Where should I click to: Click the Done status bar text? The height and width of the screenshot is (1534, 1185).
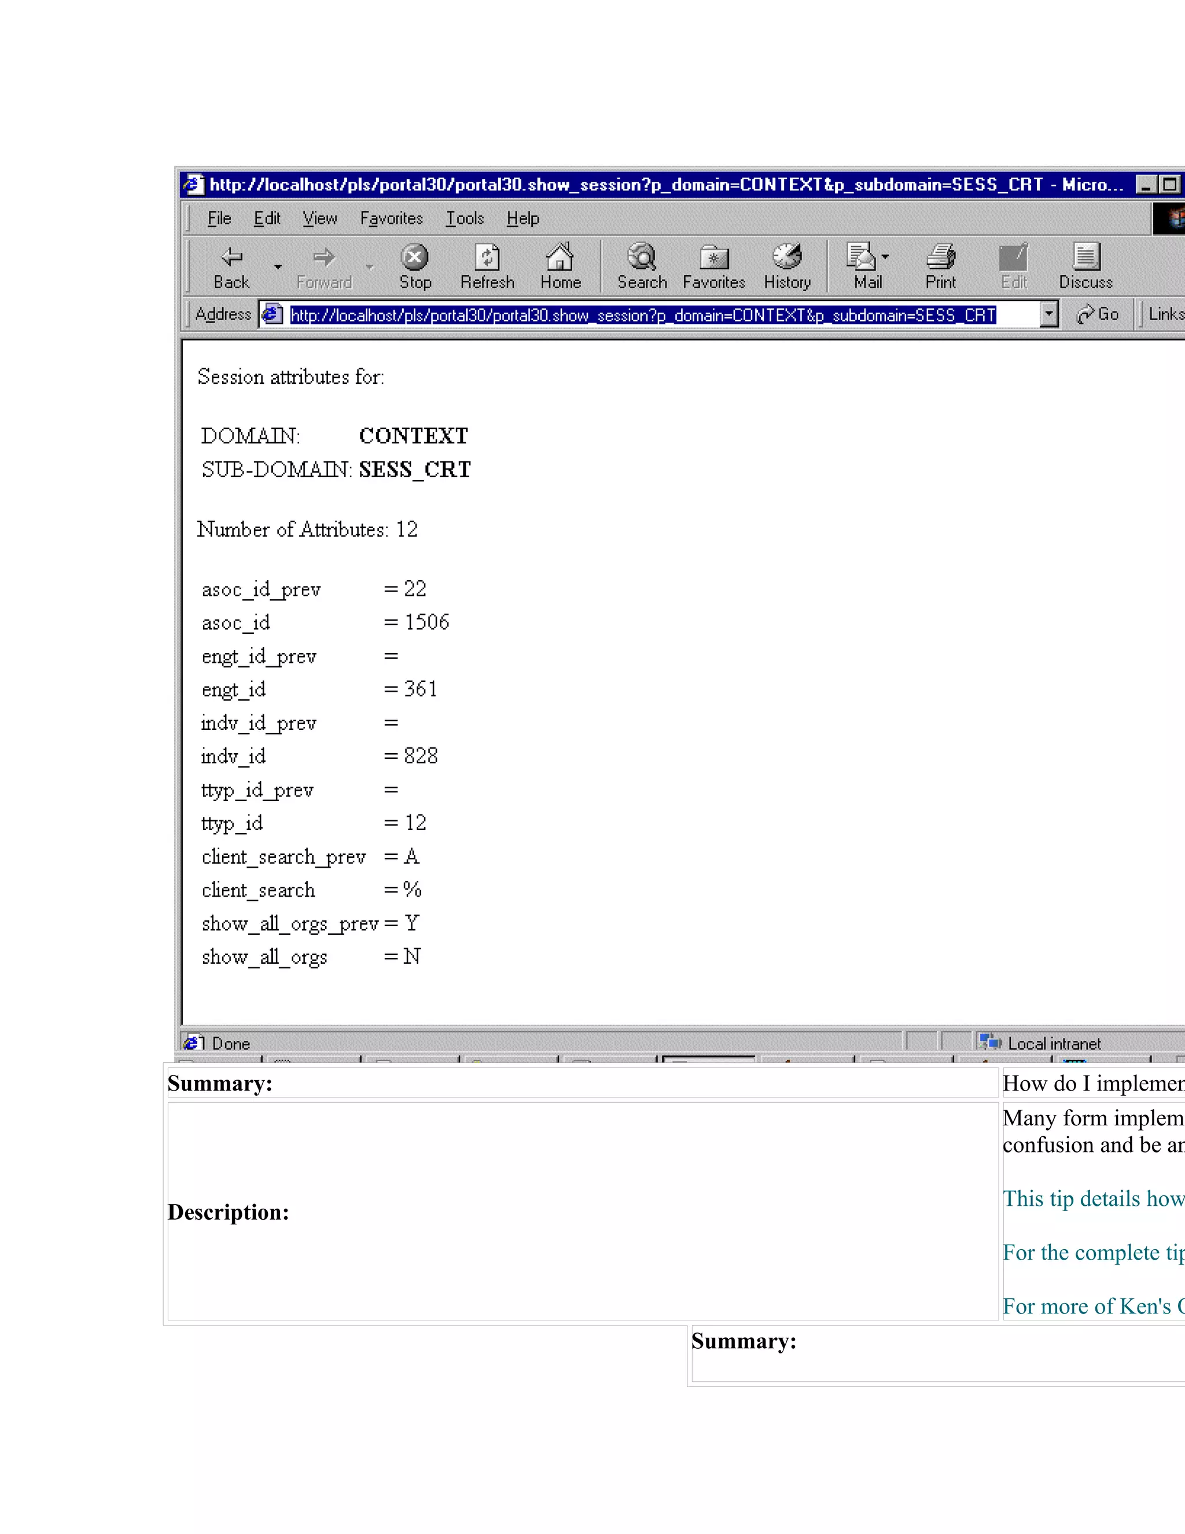coord(231,1043)
